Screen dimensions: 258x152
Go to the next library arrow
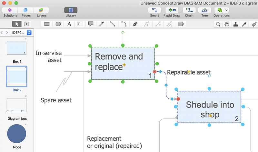(x=7, y=33)
